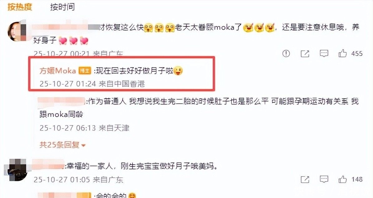Report first comment with exclamation icon
Screen dimensions: 373x198
(x=286, y=54)
